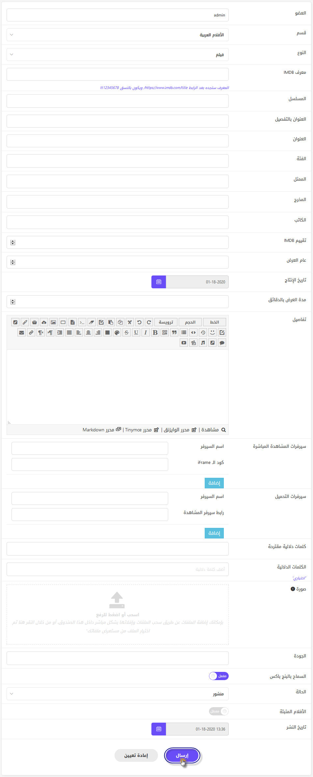Insert a QR code with the QR icon
The height and width of the screenshot is (777, 313).
tap(165, 332)
